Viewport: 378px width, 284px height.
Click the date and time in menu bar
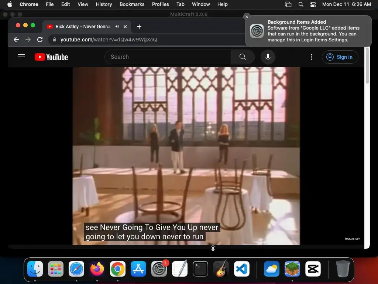(346, 4)
